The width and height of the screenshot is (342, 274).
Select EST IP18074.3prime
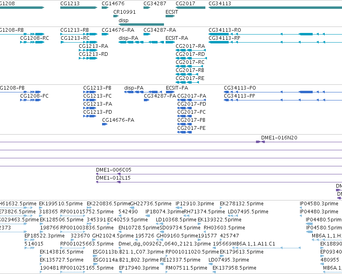click(165, 212)
